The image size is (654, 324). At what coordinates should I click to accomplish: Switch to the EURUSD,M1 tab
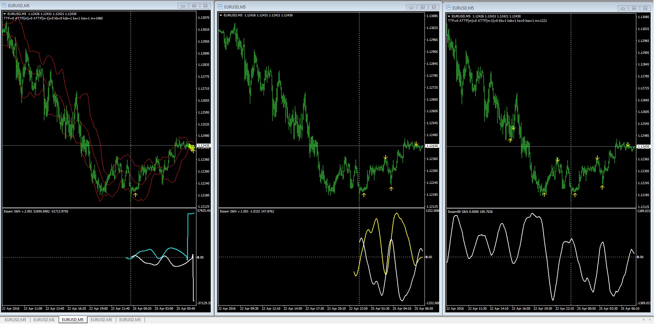pos(44,320)
